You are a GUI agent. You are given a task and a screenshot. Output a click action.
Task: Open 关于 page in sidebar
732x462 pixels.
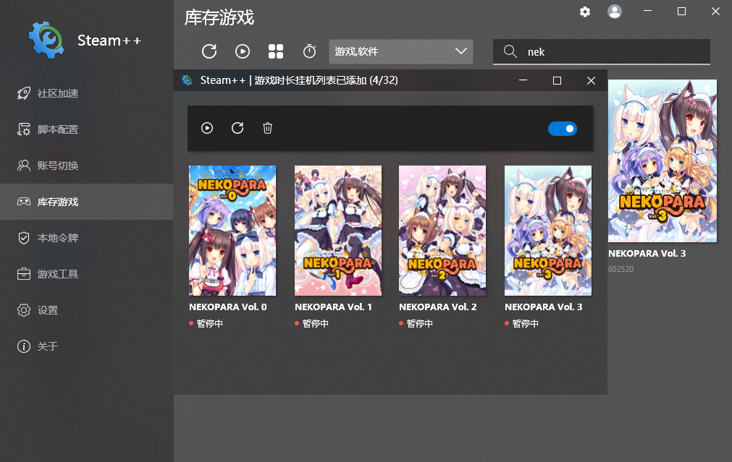point(86,346)
